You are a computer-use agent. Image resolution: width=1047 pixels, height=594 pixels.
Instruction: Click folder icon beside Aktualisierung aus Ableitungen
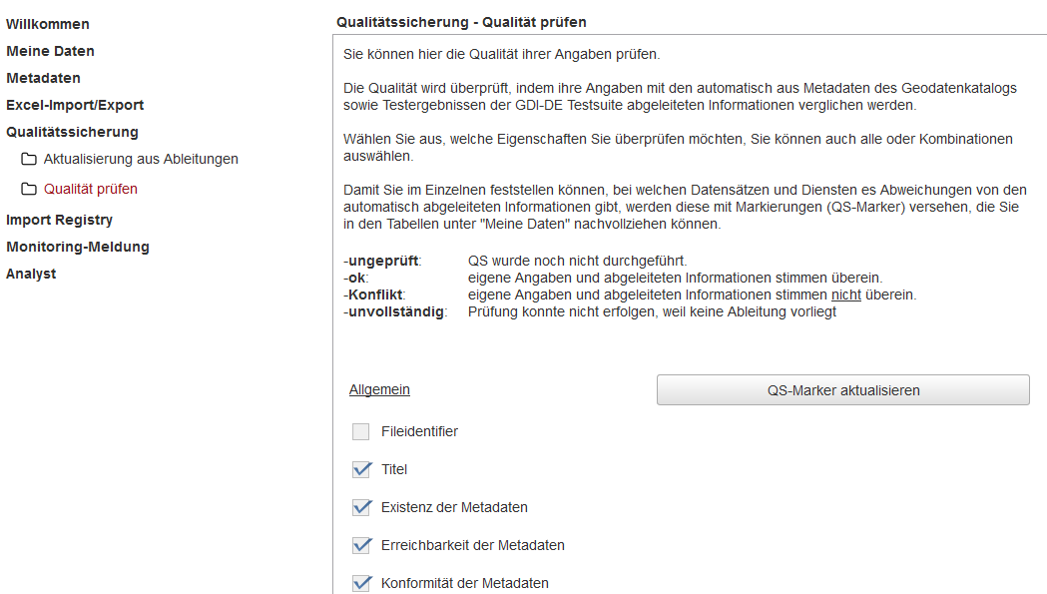click(29, 160)
